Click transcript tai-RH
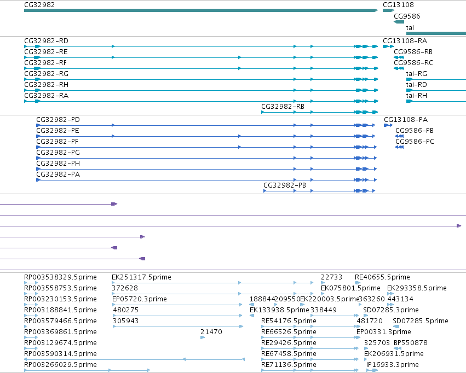Image resolution: width=466 pixels, height=373 pixels. click(416, 96)
